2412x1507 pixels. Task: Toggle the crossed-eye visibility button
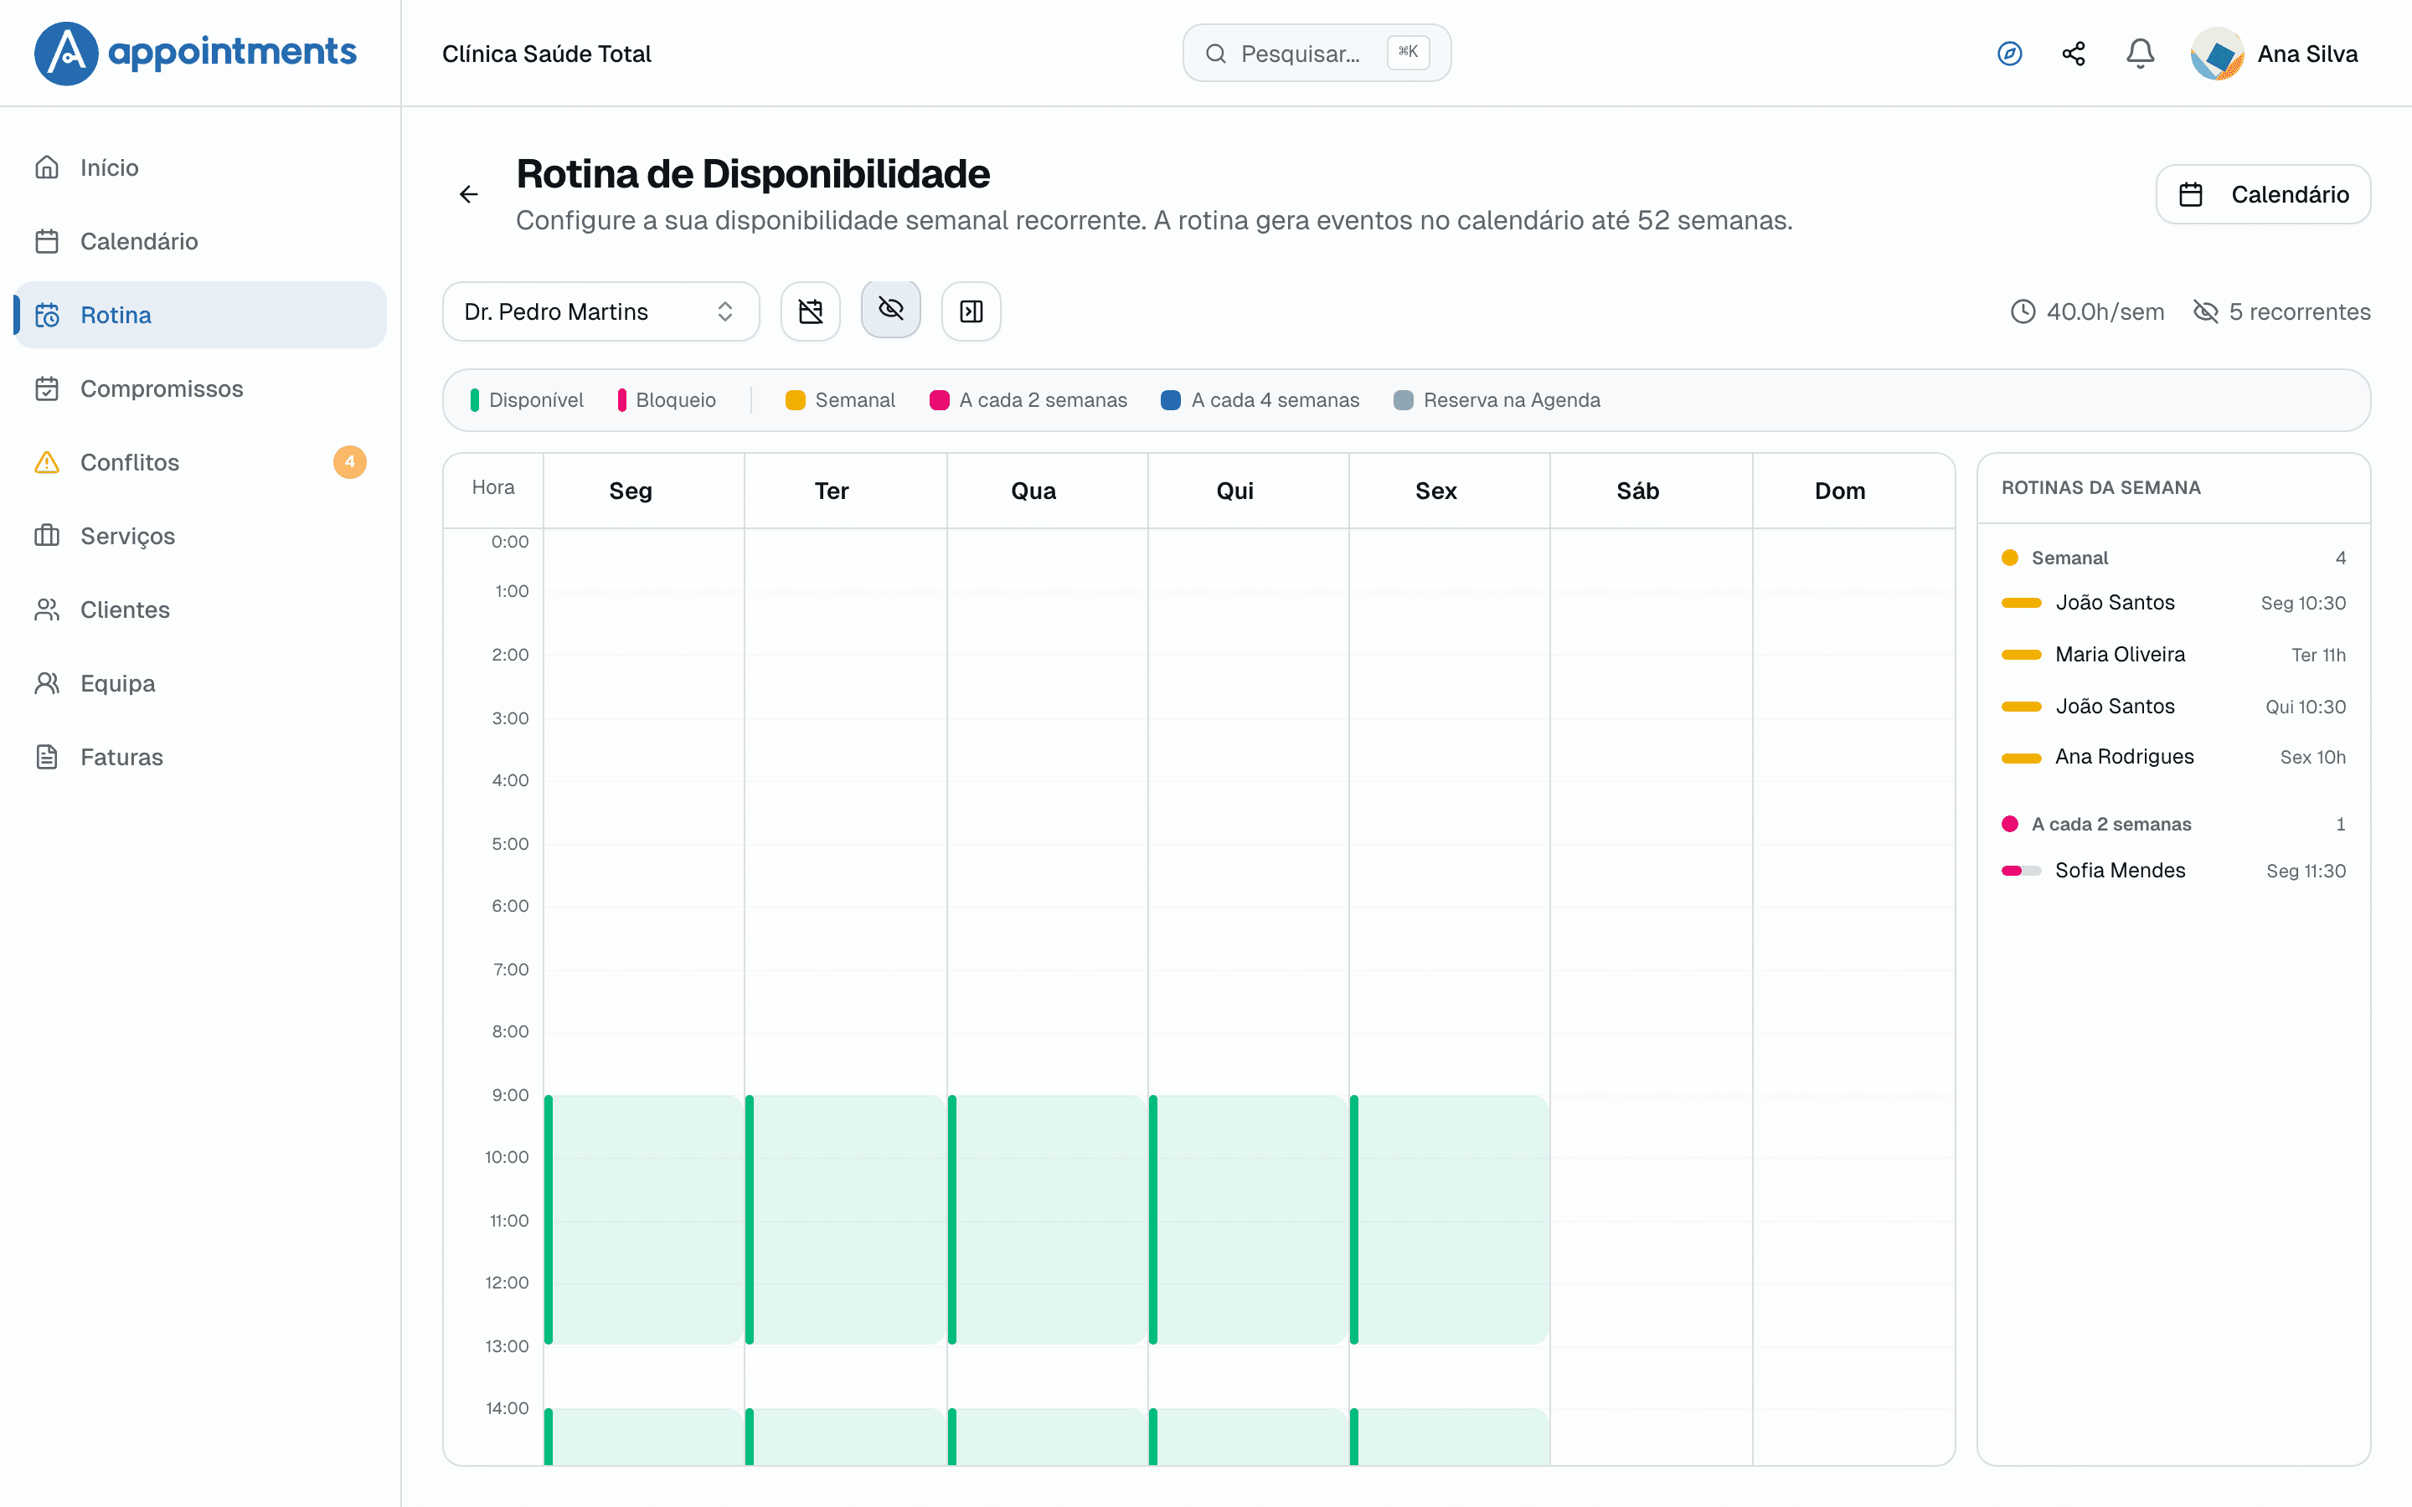coord(891,310)
